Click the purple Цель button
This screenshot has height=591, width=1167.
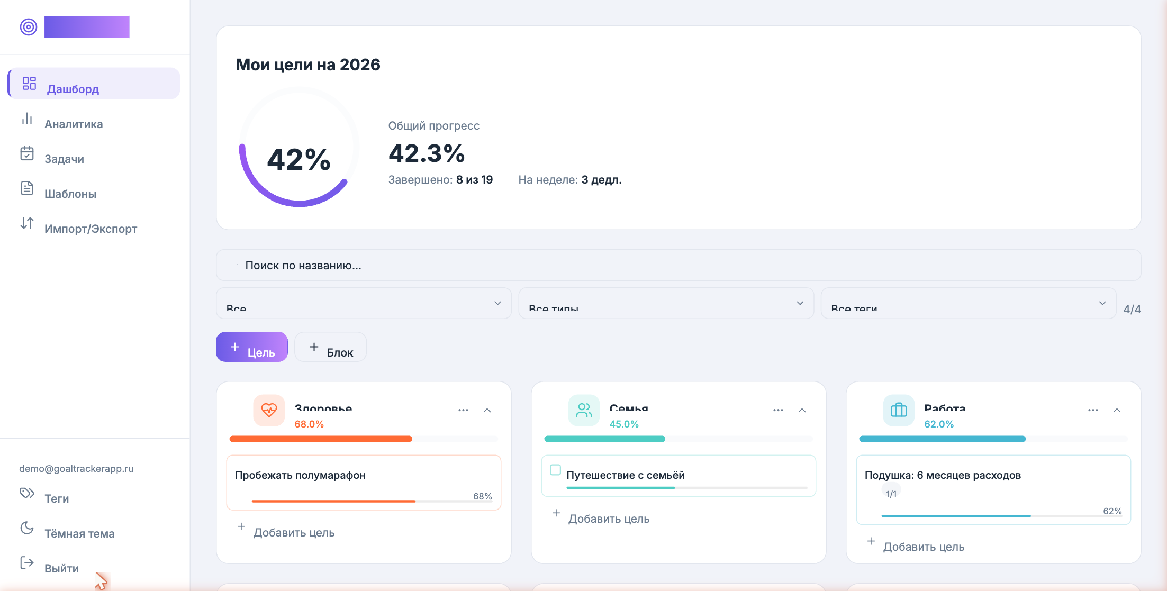click(252, 347)
